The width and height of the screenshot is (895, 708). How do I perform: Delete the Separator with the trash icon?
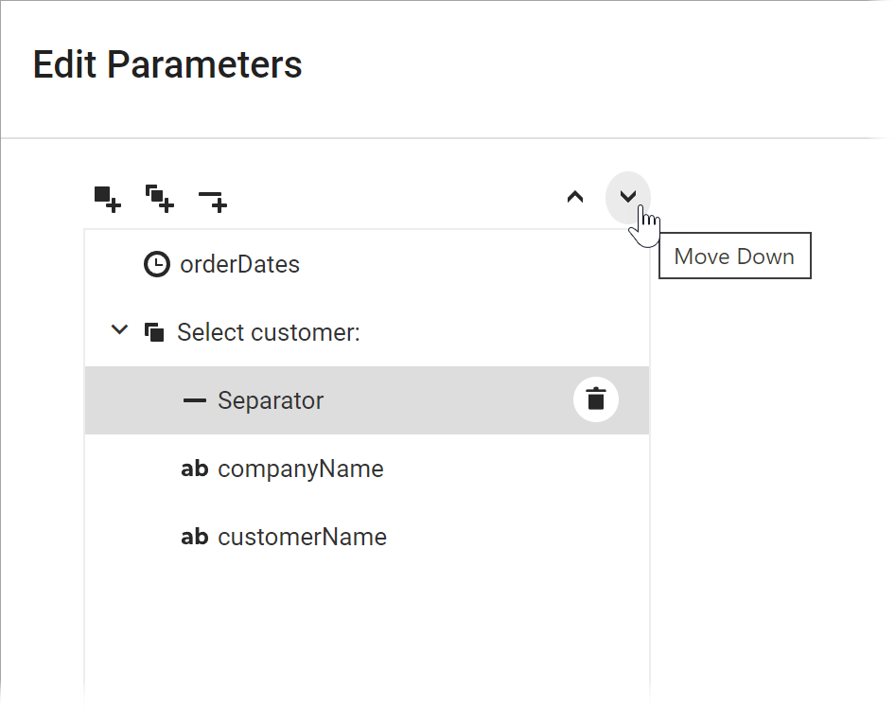[595, 399]
